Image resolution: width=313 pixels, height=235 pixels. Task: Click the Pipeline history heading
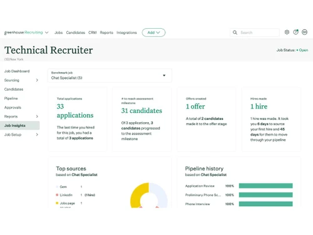204,169
